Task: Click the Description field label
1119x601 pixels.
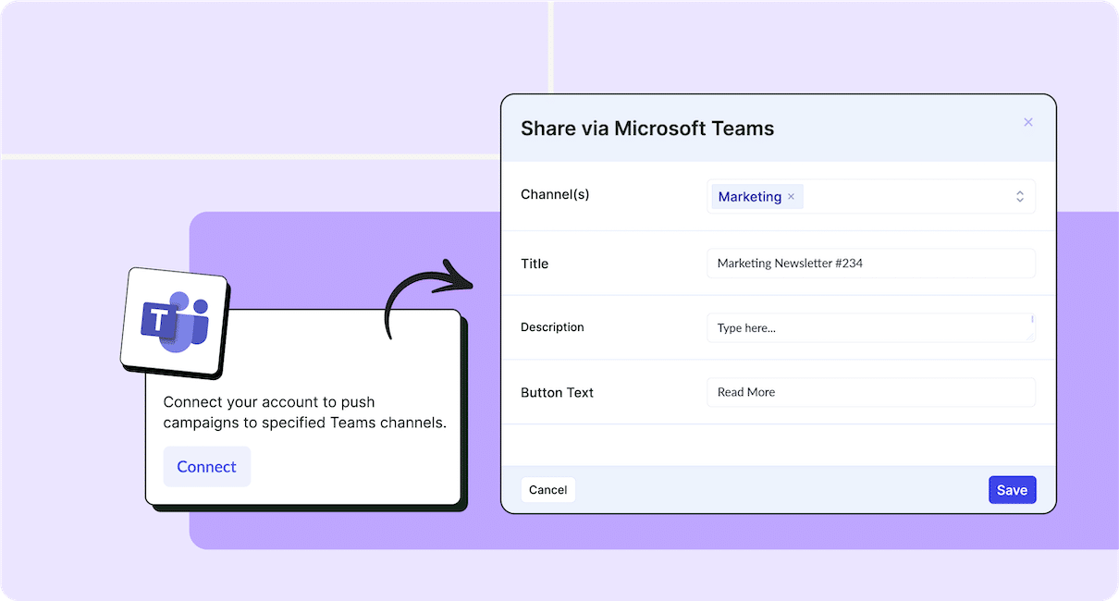Action: pyautogui.click(x=552, y=327)
